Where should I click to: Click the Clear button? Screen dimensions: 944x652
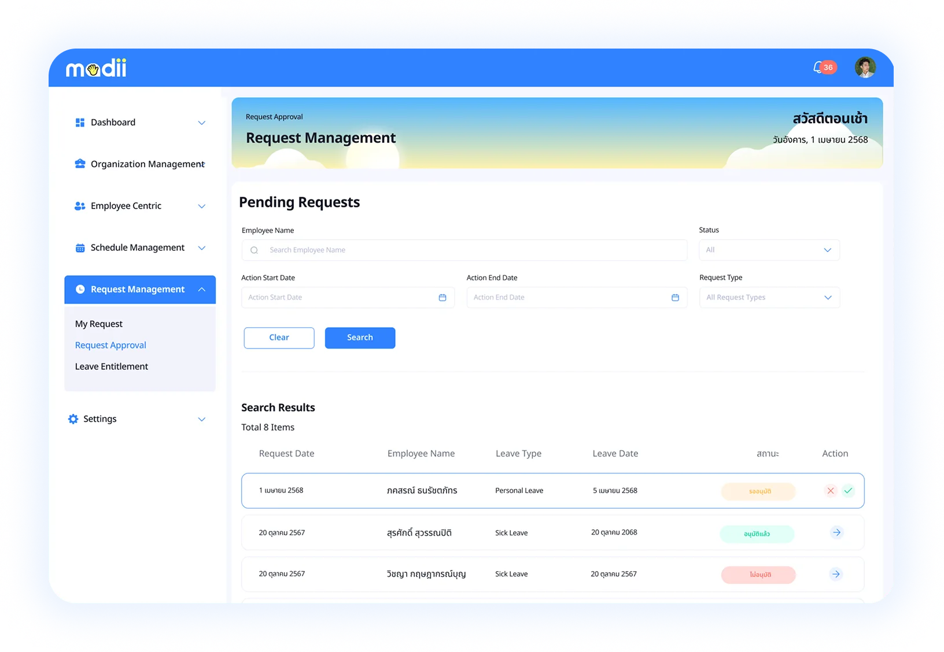point(279,338)
